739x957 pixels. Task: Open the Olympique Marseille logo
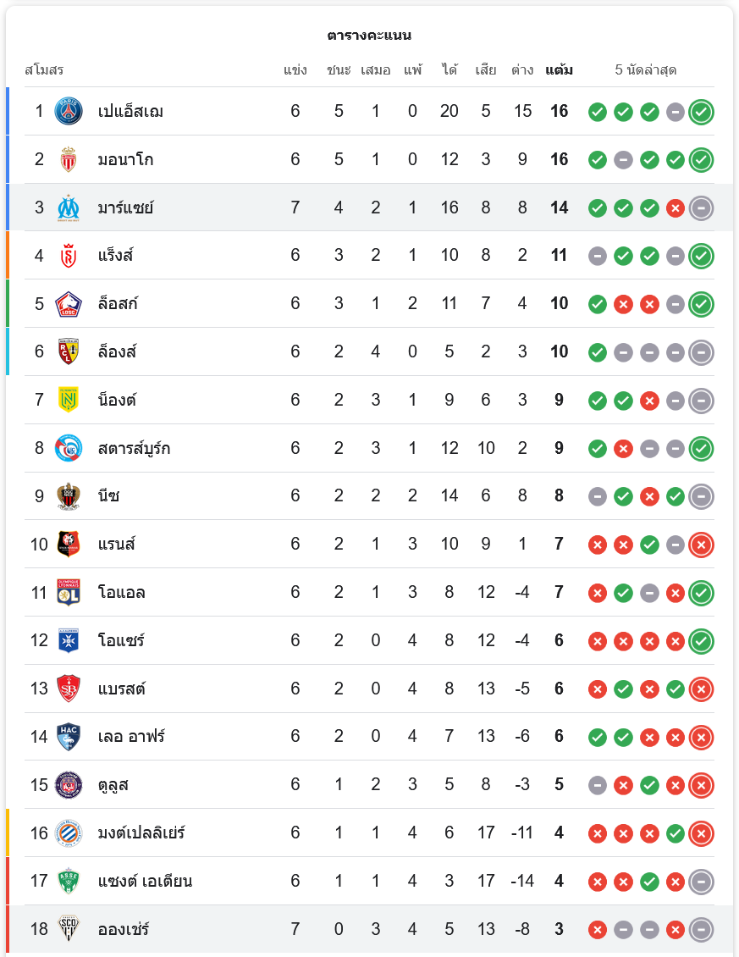click(x=69, y=207)
